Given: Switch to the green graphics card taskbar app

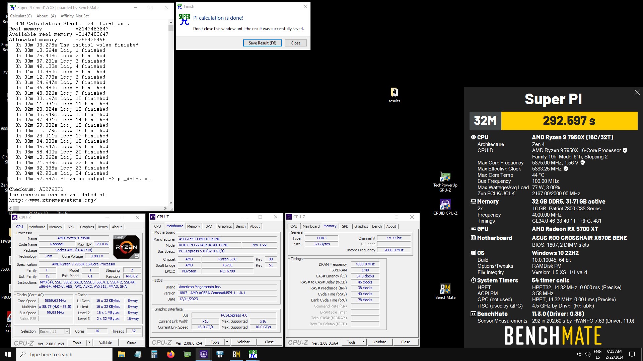Looking at the screenshot, I should (187, 354).
